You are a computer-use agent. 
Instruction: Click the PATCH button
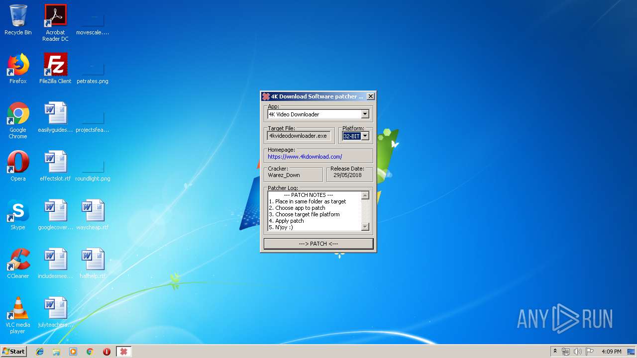318,244
